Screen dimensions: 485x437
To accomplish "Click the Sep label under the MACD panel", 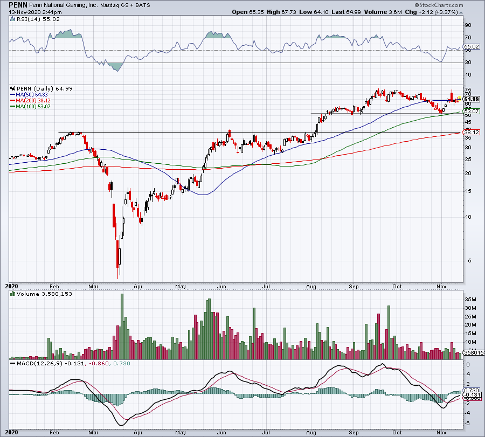I will click(354, 432).
